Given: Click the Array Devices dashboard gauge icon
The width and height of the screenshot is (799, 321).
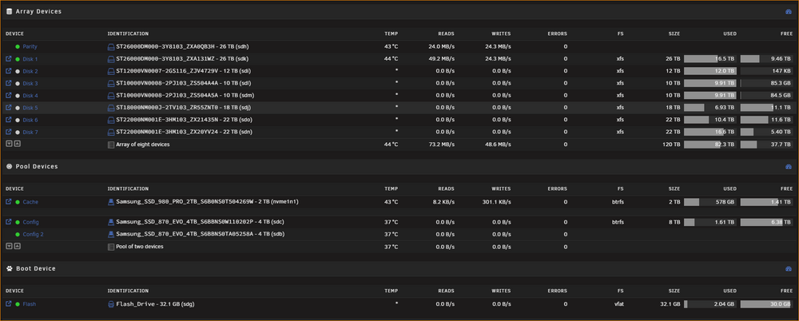Looking at the screenshot, I should click(x=789, y=11).
